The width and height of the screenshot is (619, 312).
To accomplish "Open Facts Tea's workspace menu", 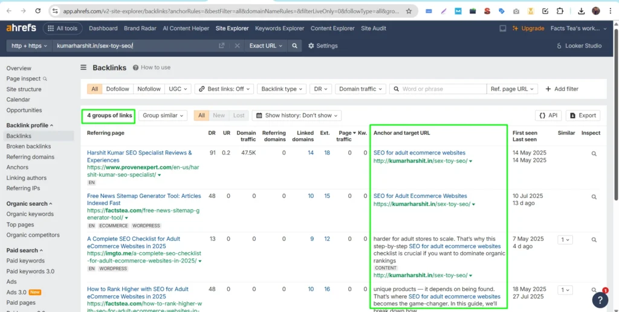I will point(578,28).
